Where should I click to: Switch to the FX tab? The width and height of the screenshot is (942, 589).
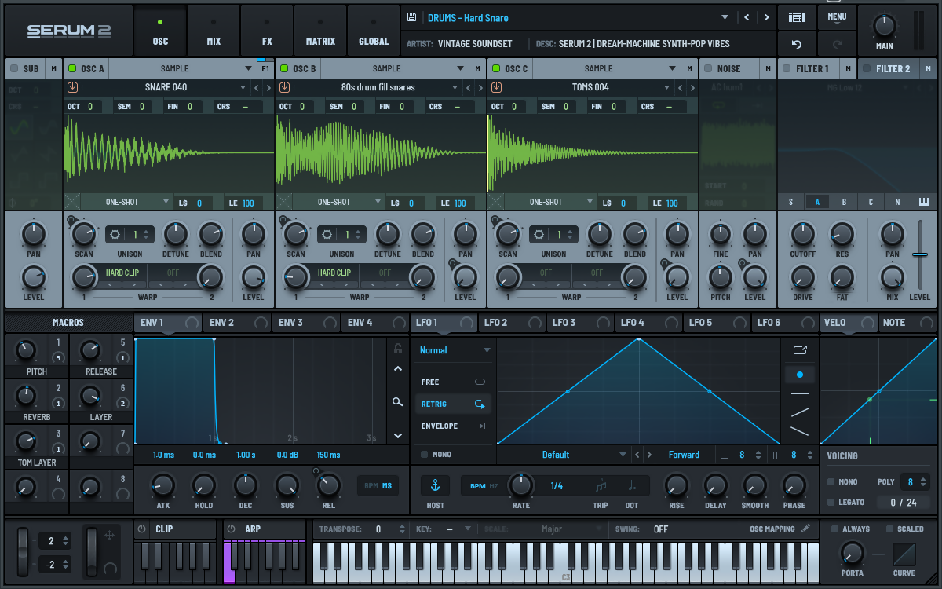[x=267, y=31]
